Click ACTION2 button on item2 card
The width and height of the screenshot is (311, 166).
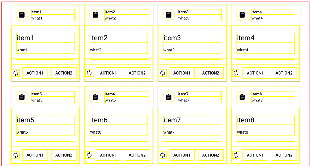click(x=137, y=73)
